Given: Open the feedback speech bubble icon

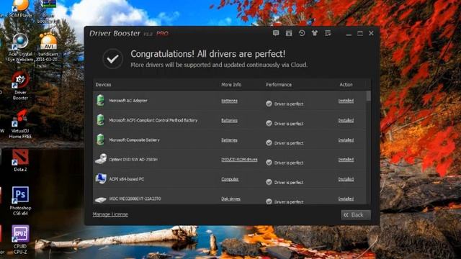Looking at the screenshot, I should [276, 33].
